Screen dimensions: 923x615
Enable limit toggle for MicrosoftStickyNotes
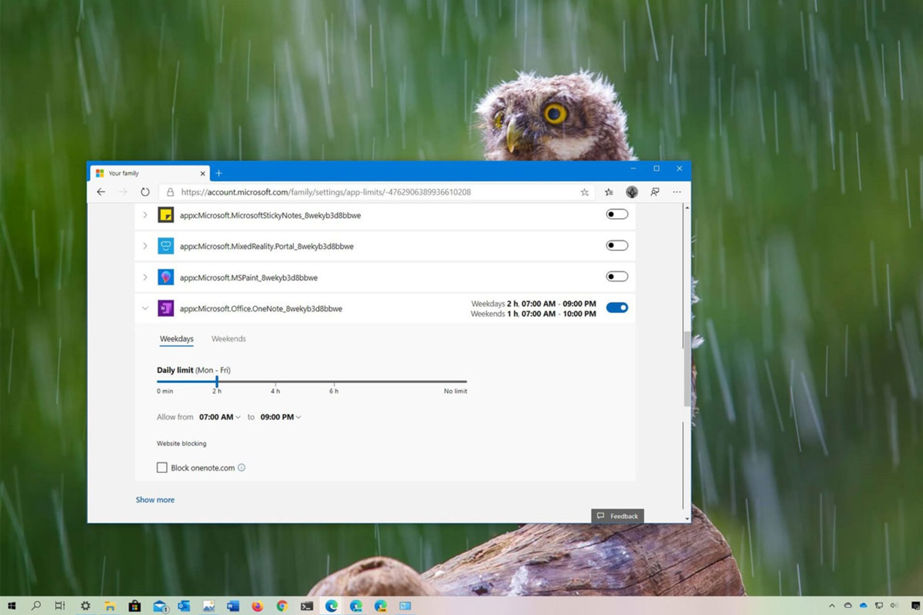[617, 214]
